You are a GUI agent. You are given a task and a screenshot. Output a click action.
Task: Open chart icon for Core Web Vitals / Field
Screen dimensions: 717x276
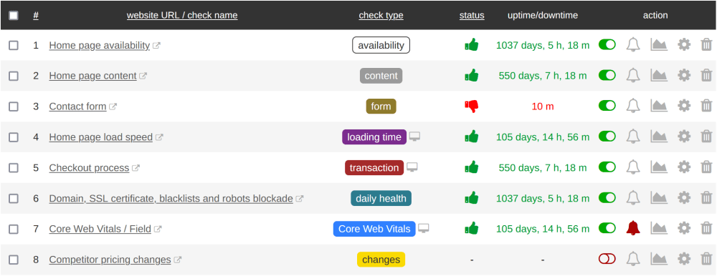pyautogui.click(x=659, y=228)
